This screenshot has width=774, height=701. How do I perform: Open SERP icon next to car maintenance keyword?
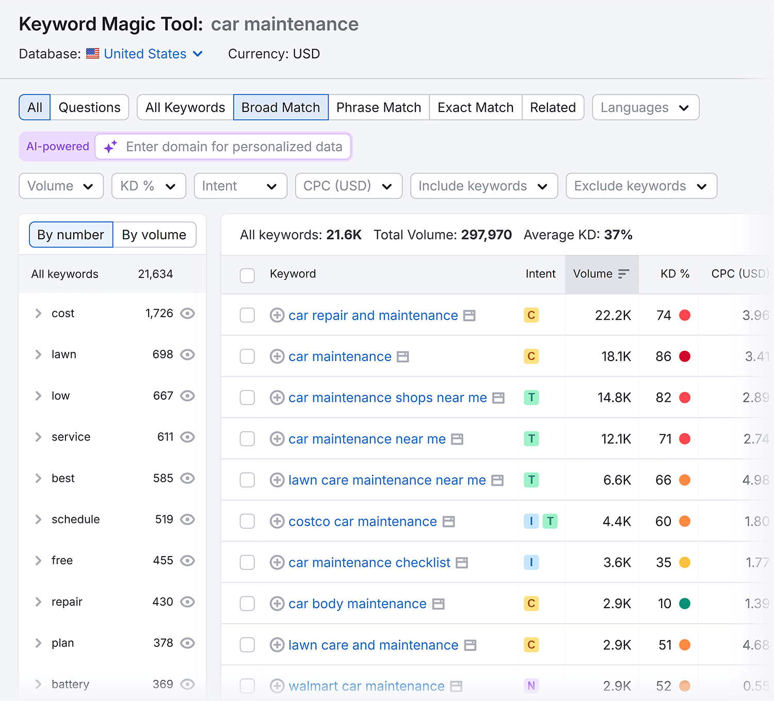(403, 357)
